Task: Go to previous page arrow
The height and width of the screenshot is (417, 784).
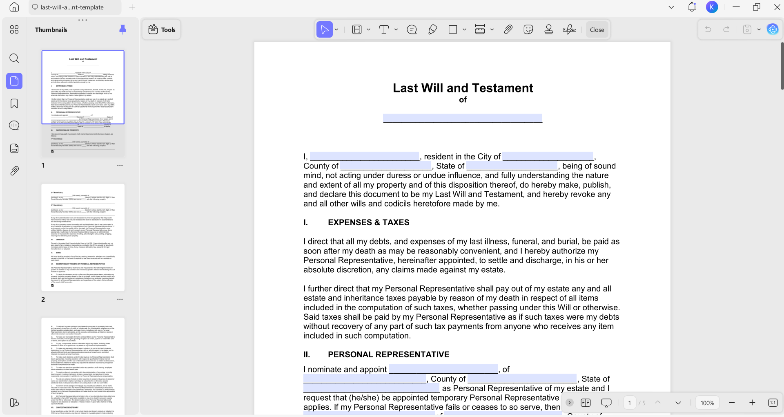Action: point(658,403)
